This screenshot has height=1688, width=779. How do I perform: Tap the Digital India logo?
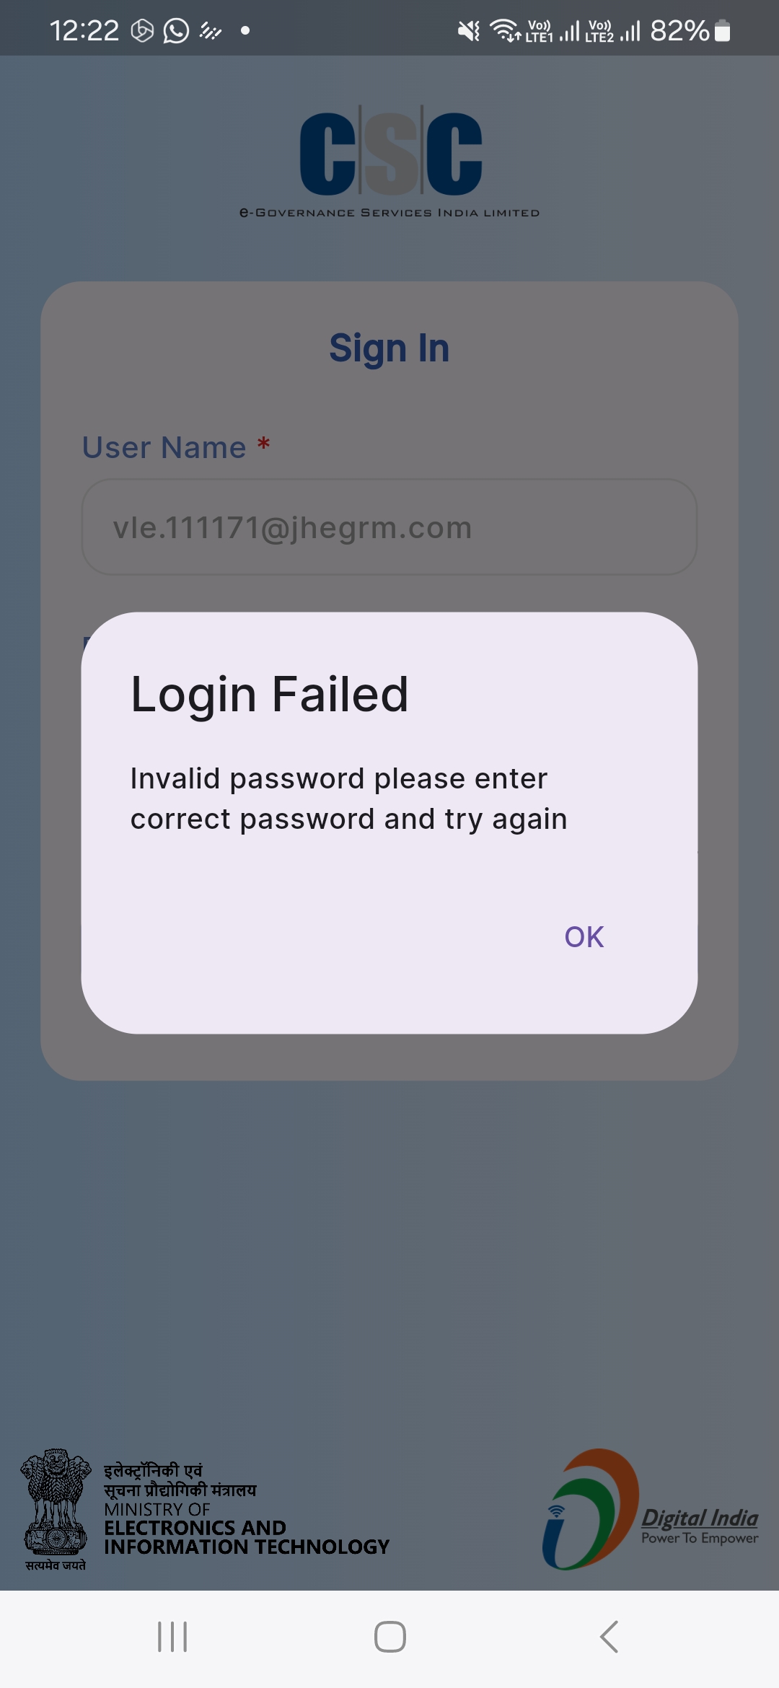point(650,1510)
